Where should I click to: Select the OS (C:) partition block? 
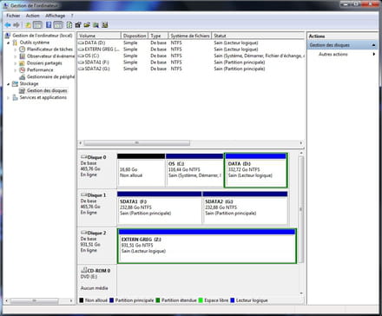[x=194, y=170]
